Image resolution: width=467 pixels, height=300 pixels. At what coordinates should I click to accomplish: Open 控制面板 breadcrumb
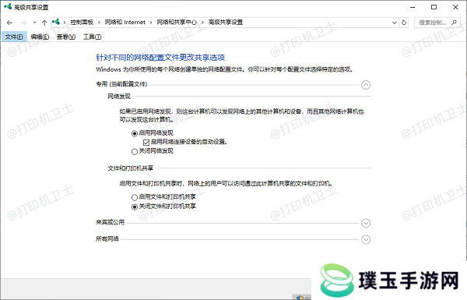point(82,23)
